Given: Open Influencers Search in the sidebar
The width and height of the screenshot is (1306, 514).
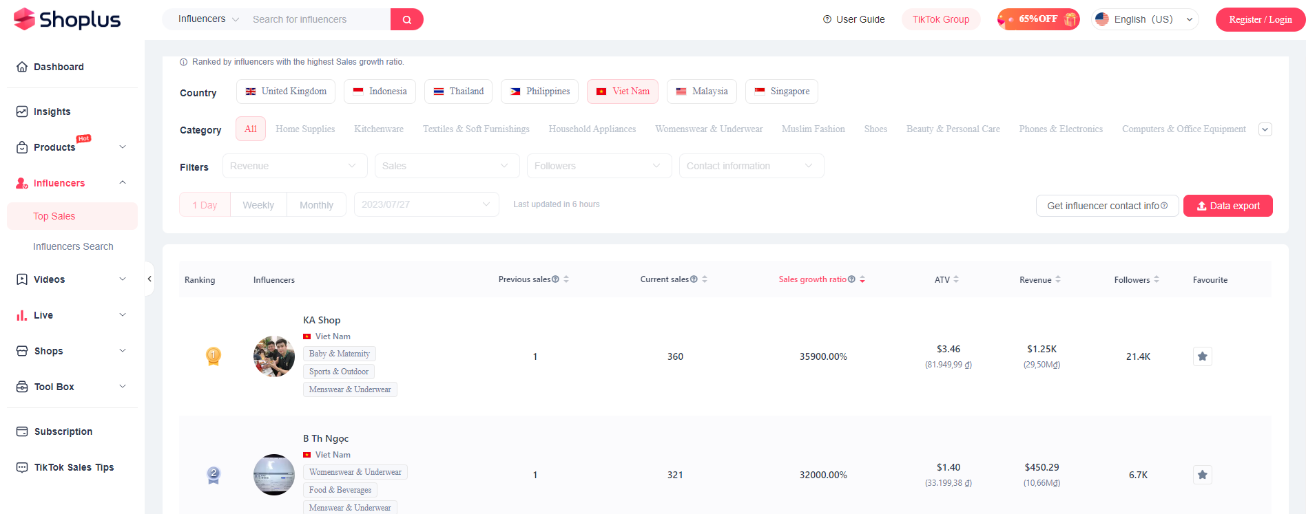Looking at the screenshot, I should pos(73,246).
